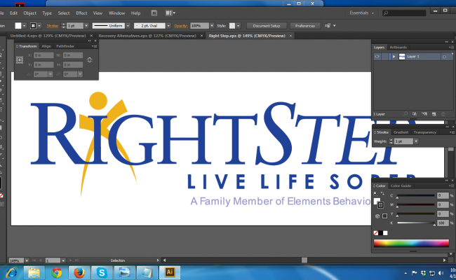Toggle Layer 1 visibility eye icon
The image size is (456, 280).
click(x=377, y=57)
